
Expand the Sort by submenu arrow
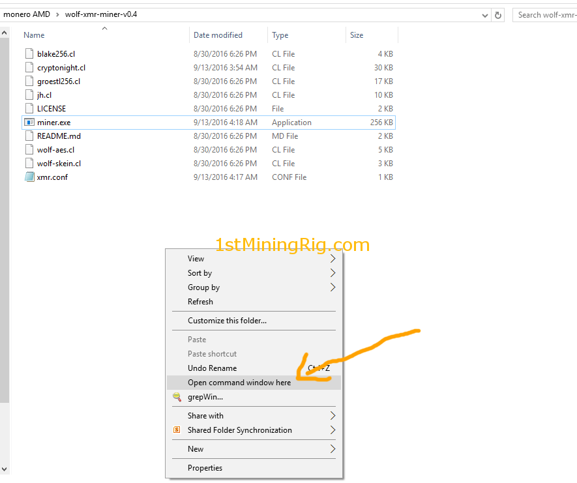[x=333, y=273]
